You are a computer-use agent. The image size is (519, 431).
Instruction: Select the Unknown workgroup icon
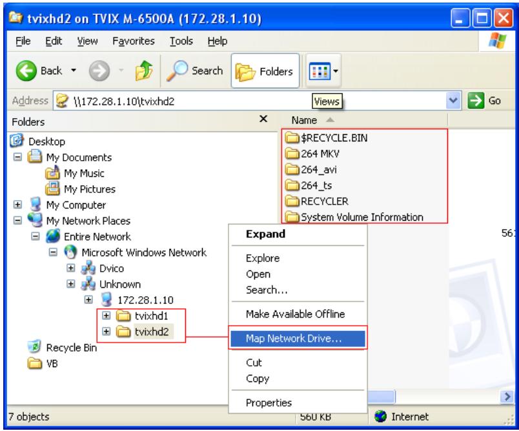coord(88,283)
